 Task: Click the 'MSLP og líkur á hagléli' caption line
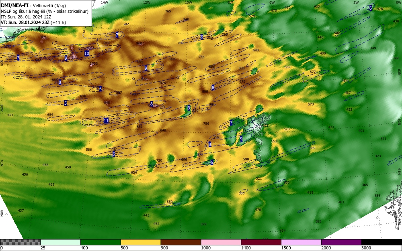click(x=45, y=11)
